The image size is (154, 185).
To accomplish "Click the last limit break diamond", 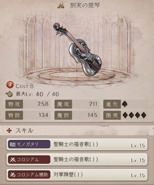I will 144,115.
